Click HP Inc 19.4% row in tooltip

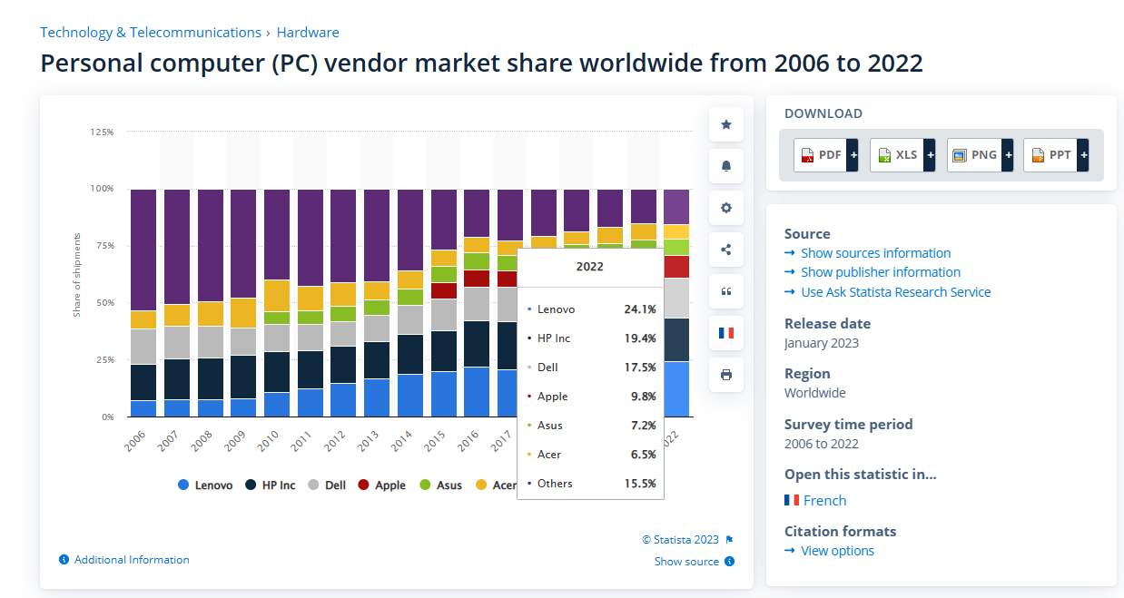tap(591, 338)
